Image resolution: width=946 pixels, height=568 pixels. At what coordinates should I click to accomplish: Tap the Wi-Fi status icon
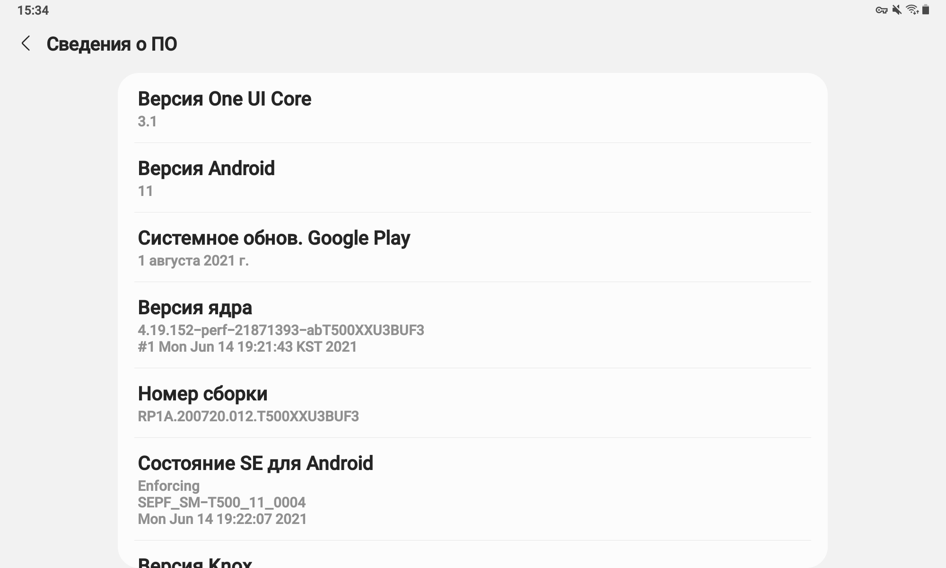point(912,10)
